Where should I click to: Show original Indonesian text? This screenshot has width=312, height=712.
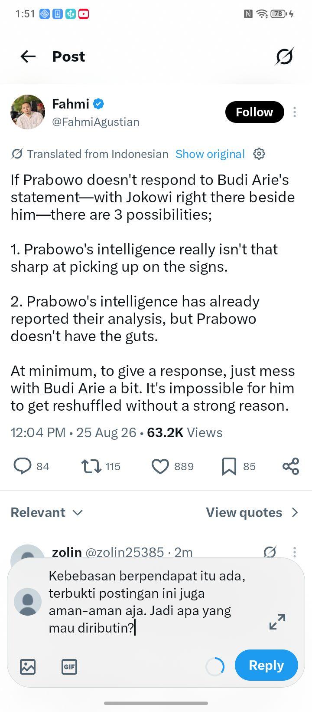click(210, 154)
